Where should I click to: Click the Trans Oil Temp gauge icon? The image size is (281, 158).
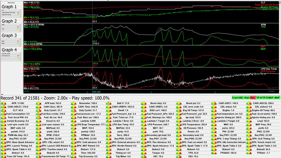(x=3, y=156)
